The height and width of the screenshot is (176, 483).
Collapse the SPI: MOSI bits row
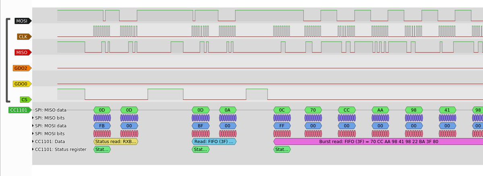tap(33, 133)
